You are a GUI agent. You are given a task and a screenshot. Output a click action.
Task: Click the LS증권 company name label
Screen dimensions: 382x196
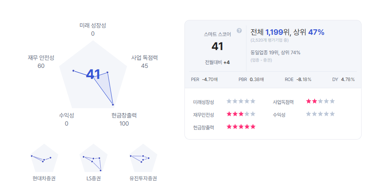point(93,179)
